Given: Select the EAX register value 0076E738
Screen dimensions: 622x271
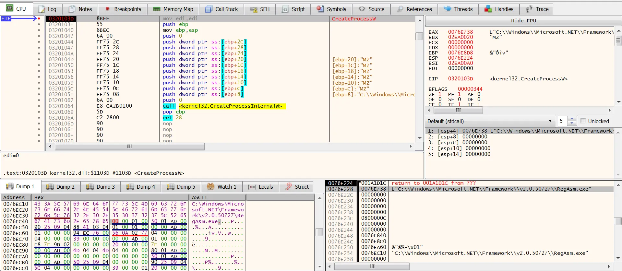Looking at the screenshot, I should [x=461, y=32].
